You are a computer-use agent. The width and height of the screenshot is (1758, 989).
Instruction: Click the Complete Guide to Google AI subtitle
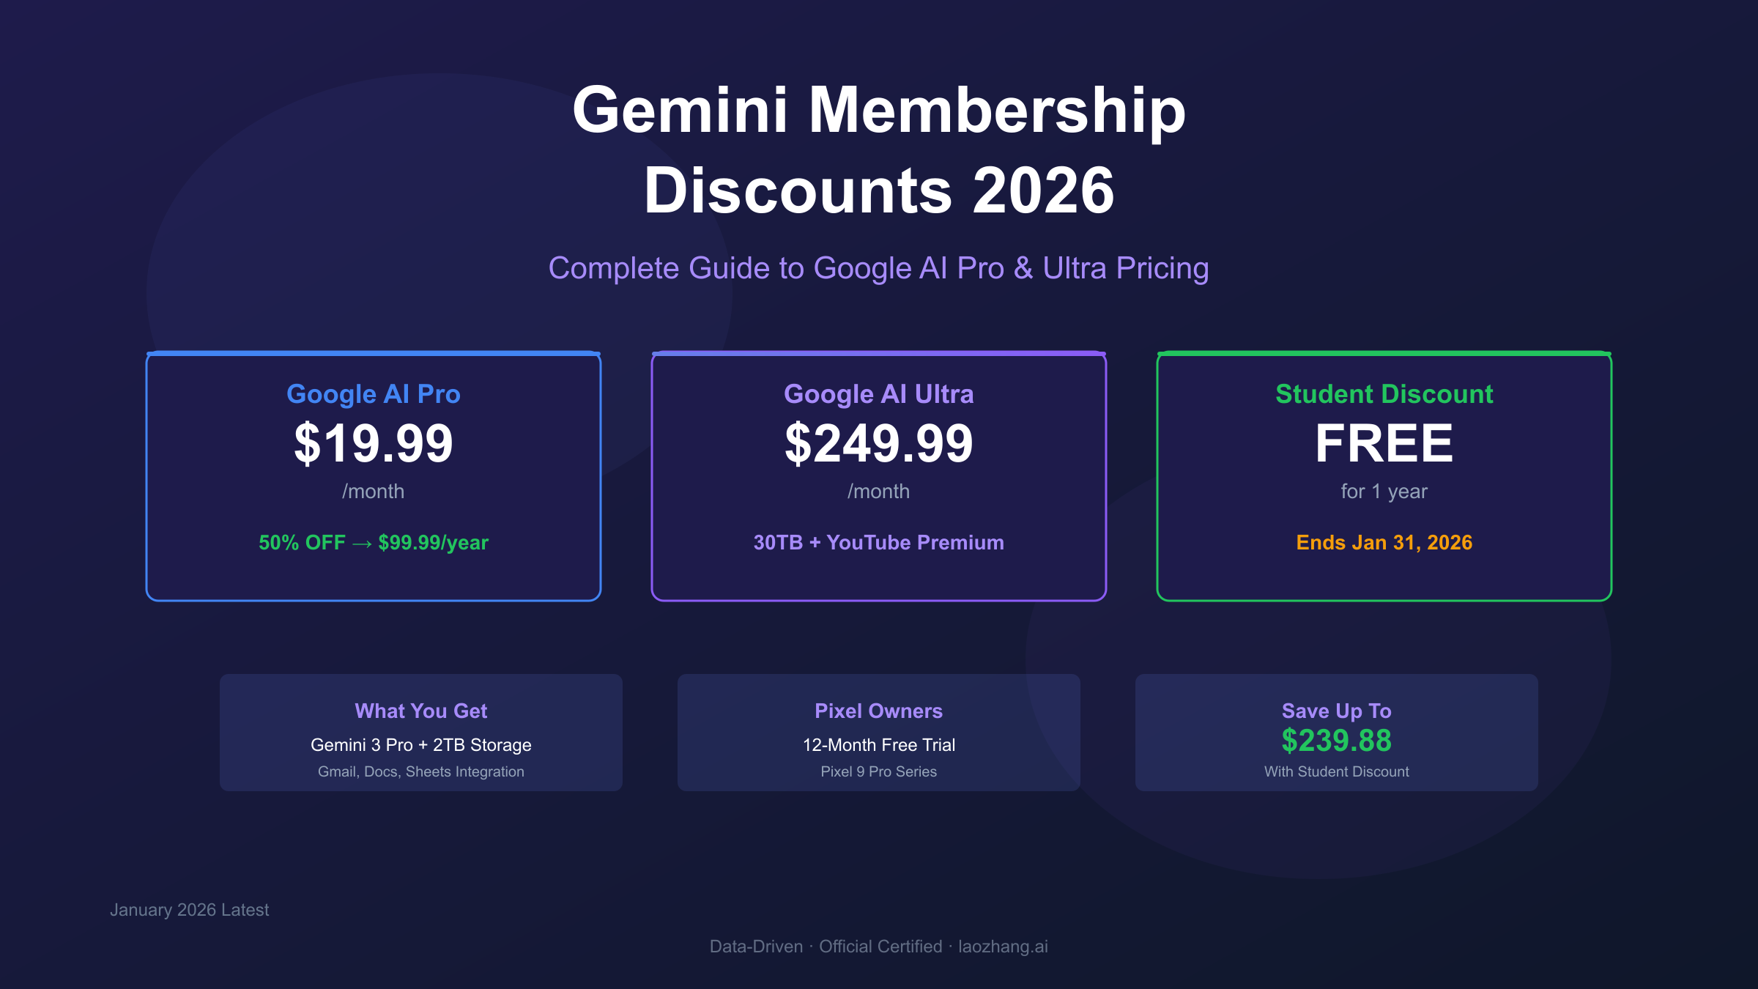coord(878,268)
